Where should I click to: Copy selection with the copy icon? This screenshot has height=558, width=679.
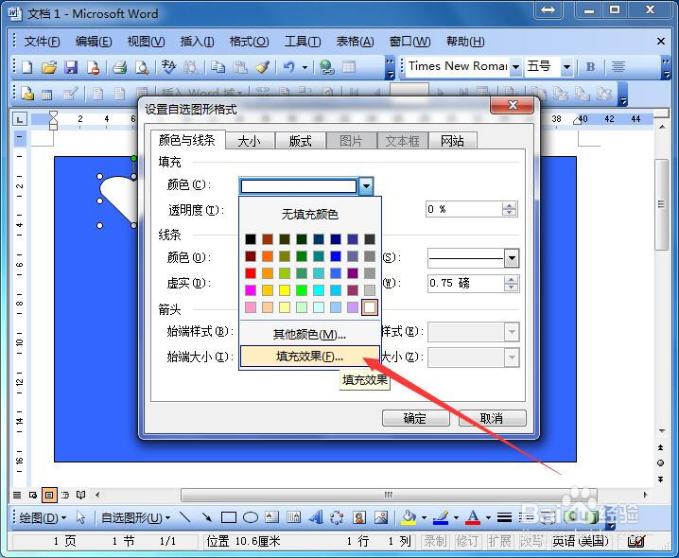tap(218, 67)
